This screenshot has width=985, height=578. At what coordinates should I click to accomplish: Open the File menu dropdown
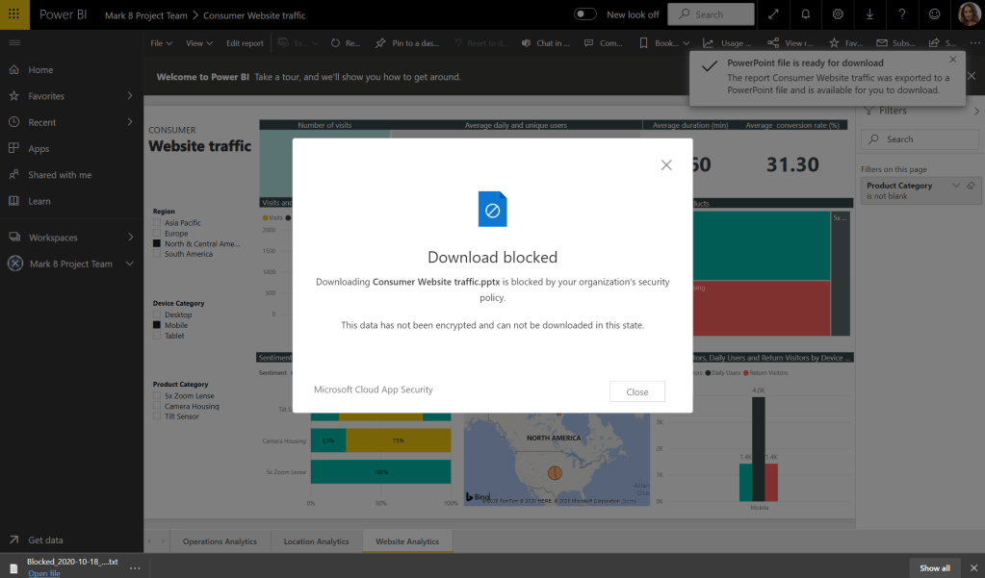click(x=161, y=43)
